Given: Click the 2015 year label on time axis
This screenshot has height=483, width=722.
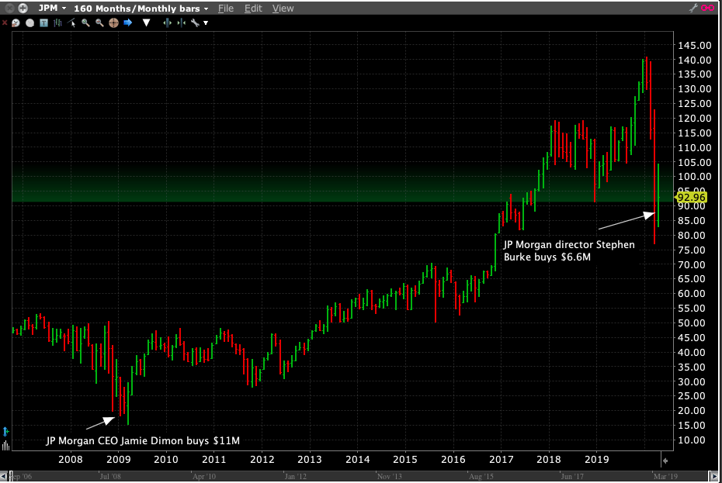Looking at the screenshot, I should coord(405,459).
